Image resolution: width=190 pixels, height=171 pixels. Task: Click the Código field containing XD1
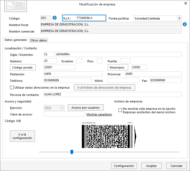pyautogui.click(x=46, y=18)
